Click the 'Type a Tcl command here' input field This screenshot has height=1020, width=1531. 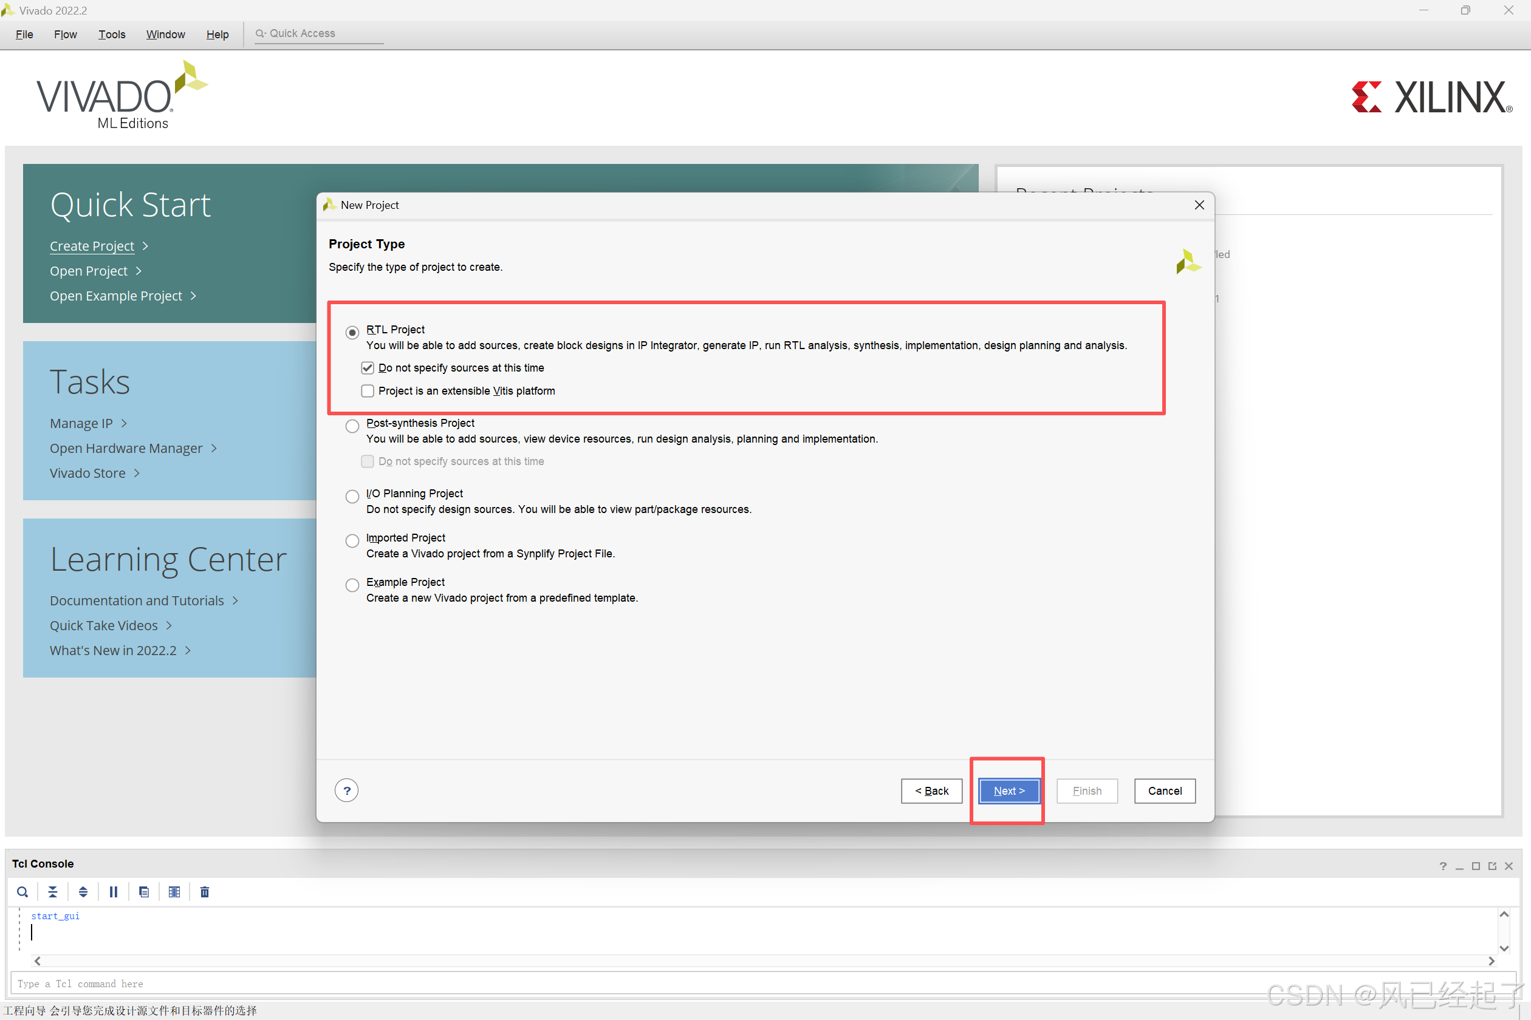pyautogui.click(x=763, y=983)
